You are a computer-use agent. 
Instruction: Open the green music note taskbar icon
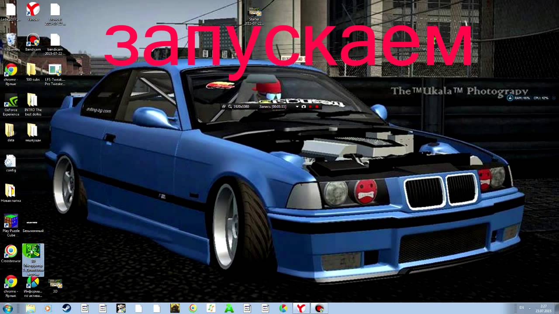211,308
